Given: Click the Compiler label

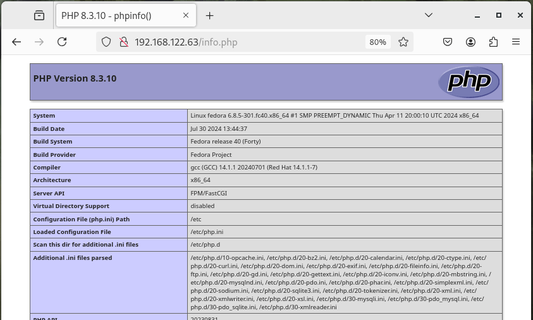Looking at the screenshot, I should [x=47, y=168].
